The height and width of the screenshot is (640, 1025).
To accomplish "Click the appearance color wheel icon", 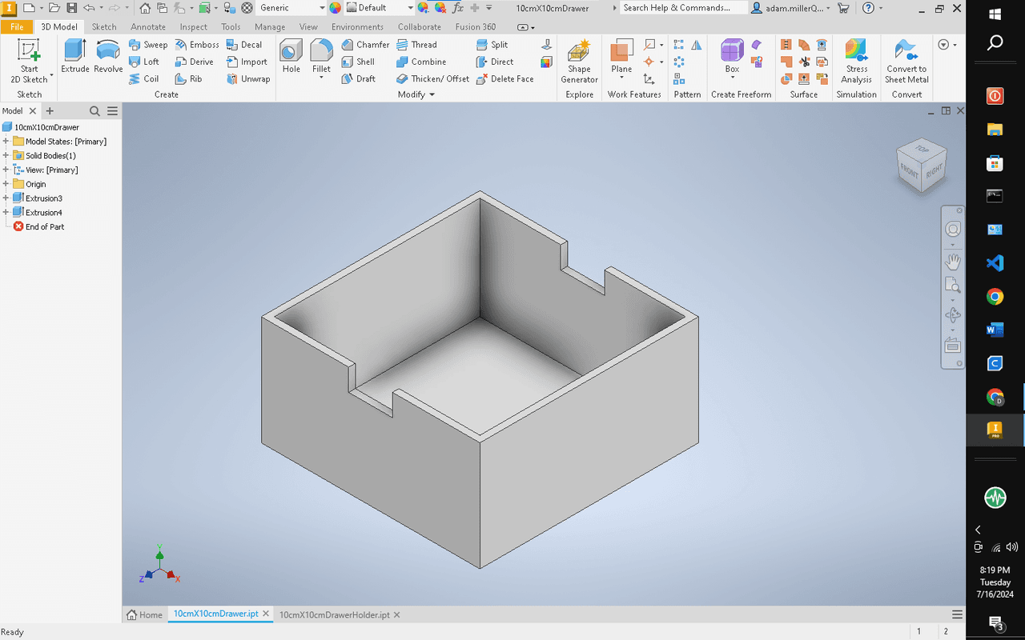I will tap(336, 8).
